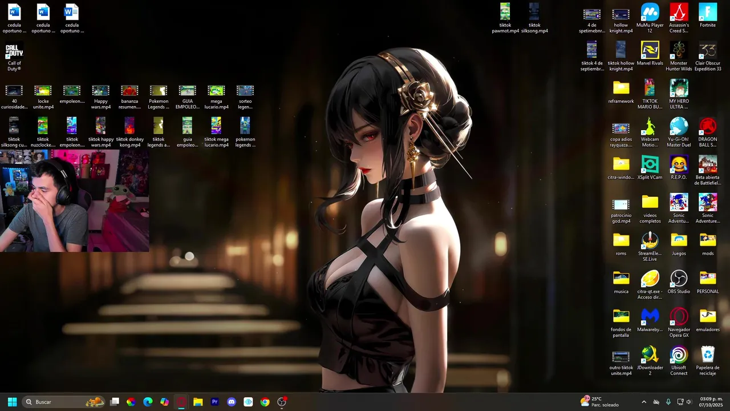The height and width of the screenshot is (411, 730).
Task: Open the Papelera de reciclaje
Action: (708, 361)
